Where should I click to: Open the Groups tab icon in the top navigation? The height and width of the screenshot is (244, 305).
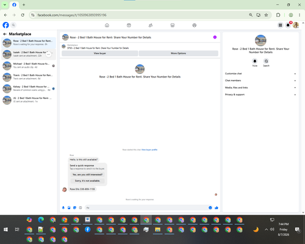point(195,25)
